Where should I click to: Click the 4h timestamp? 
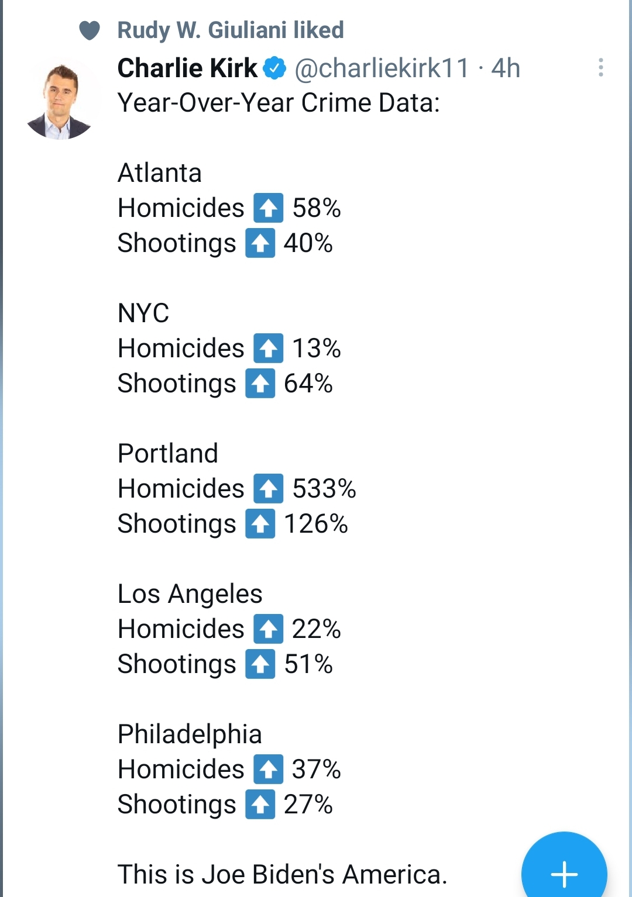506,68
